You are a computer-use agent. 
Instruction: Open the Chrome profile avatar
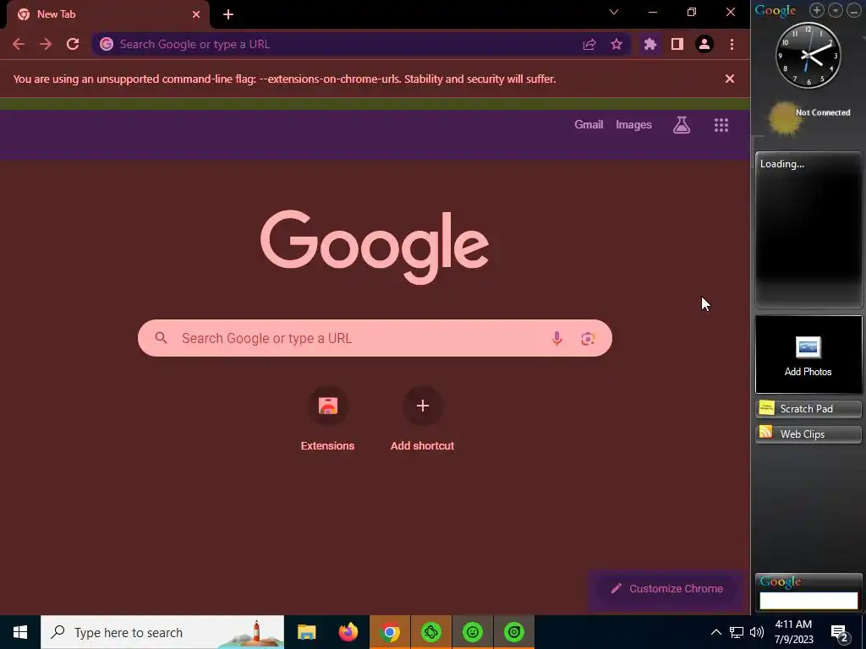pos(704,44)
